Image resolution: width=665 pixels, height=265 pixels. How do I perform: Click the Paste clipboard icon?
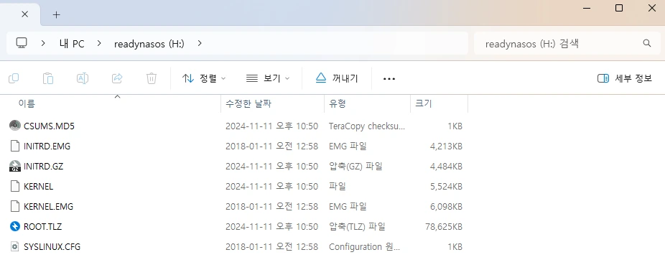click(x=48, y=78)
